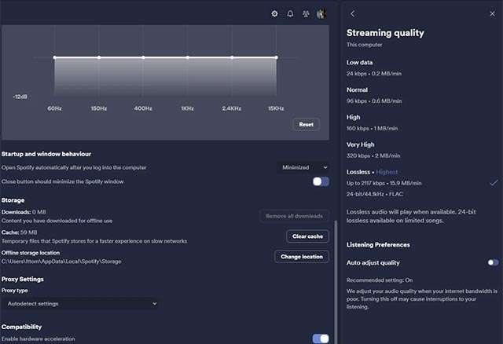Click the Clear cache button
The width and height of the screenshot is (503, 344).
[x=307, y=236]
